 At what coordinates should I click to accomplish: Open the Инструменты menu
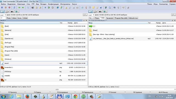[65, 4]
